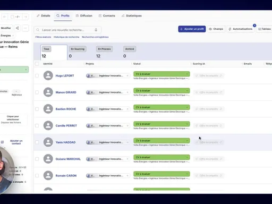Expand status dropdown for Yanis HADDAD
This screenshot has height=204, width=272.
tap(187, 141)
